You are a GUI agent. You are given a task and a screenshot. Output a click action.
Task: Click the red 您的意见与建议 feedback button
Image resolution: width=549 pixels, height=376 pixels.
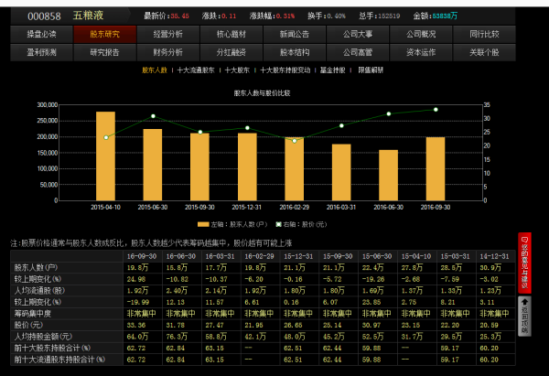pos(524,263)
